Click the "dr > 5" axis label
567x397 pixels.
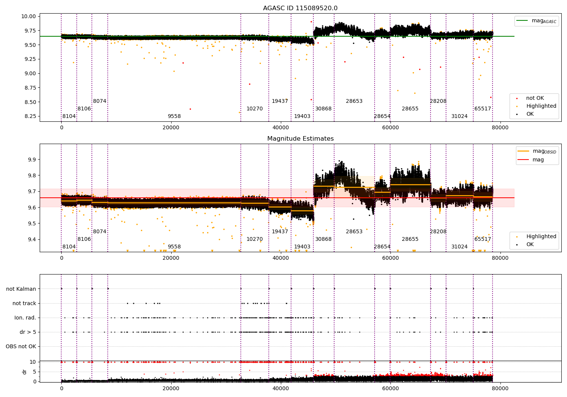[28, 332]
